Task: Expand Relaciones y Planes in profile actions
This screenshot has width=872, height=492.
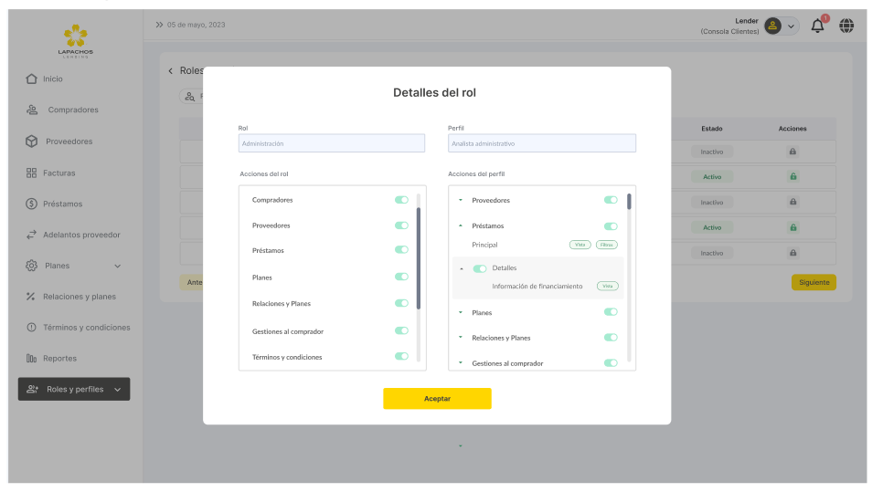Action: tap(460, 338)
